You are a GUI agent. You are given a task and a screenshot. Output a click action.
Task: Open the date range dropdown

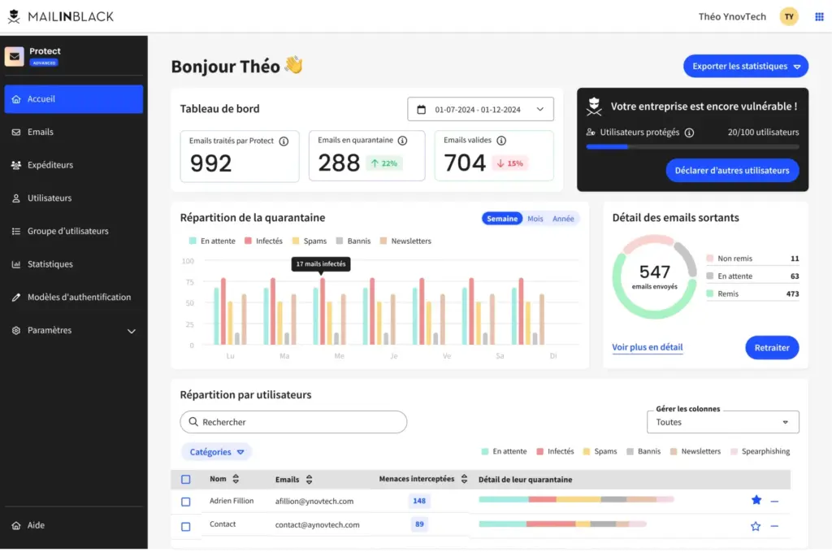click(480, 110)
